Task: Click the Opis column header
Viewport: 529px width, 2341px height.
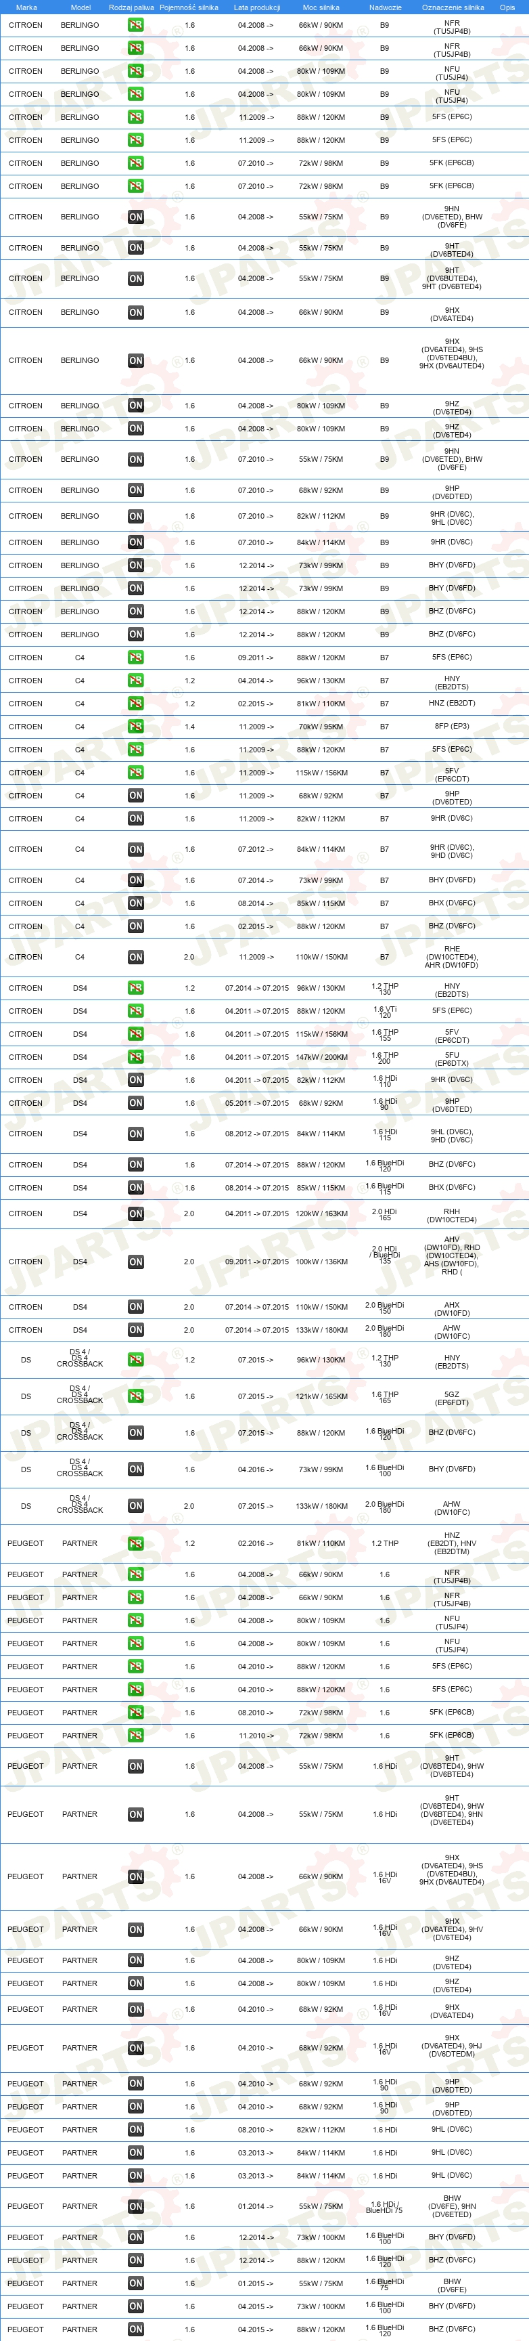Action: [x=507, y=7]
